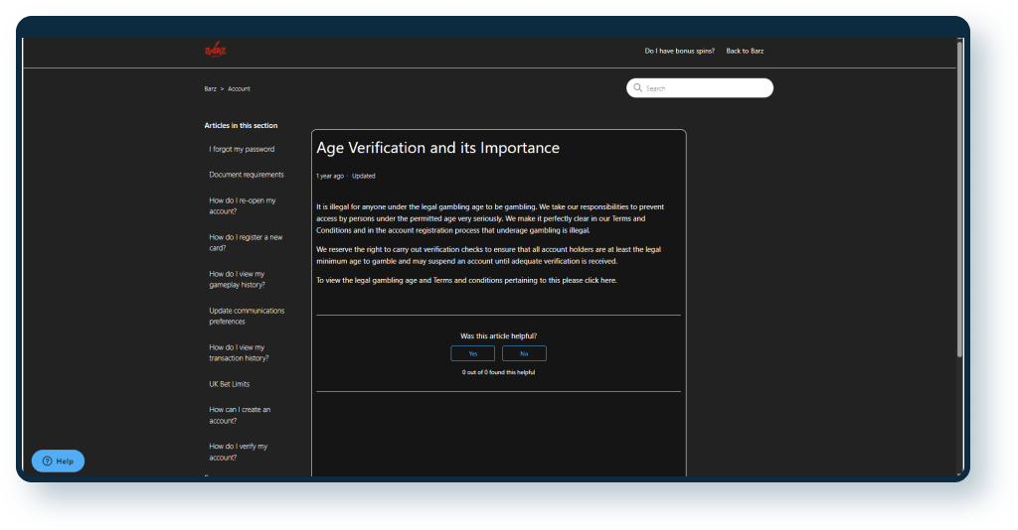Click inside the Search input field

tap(706, 88)
